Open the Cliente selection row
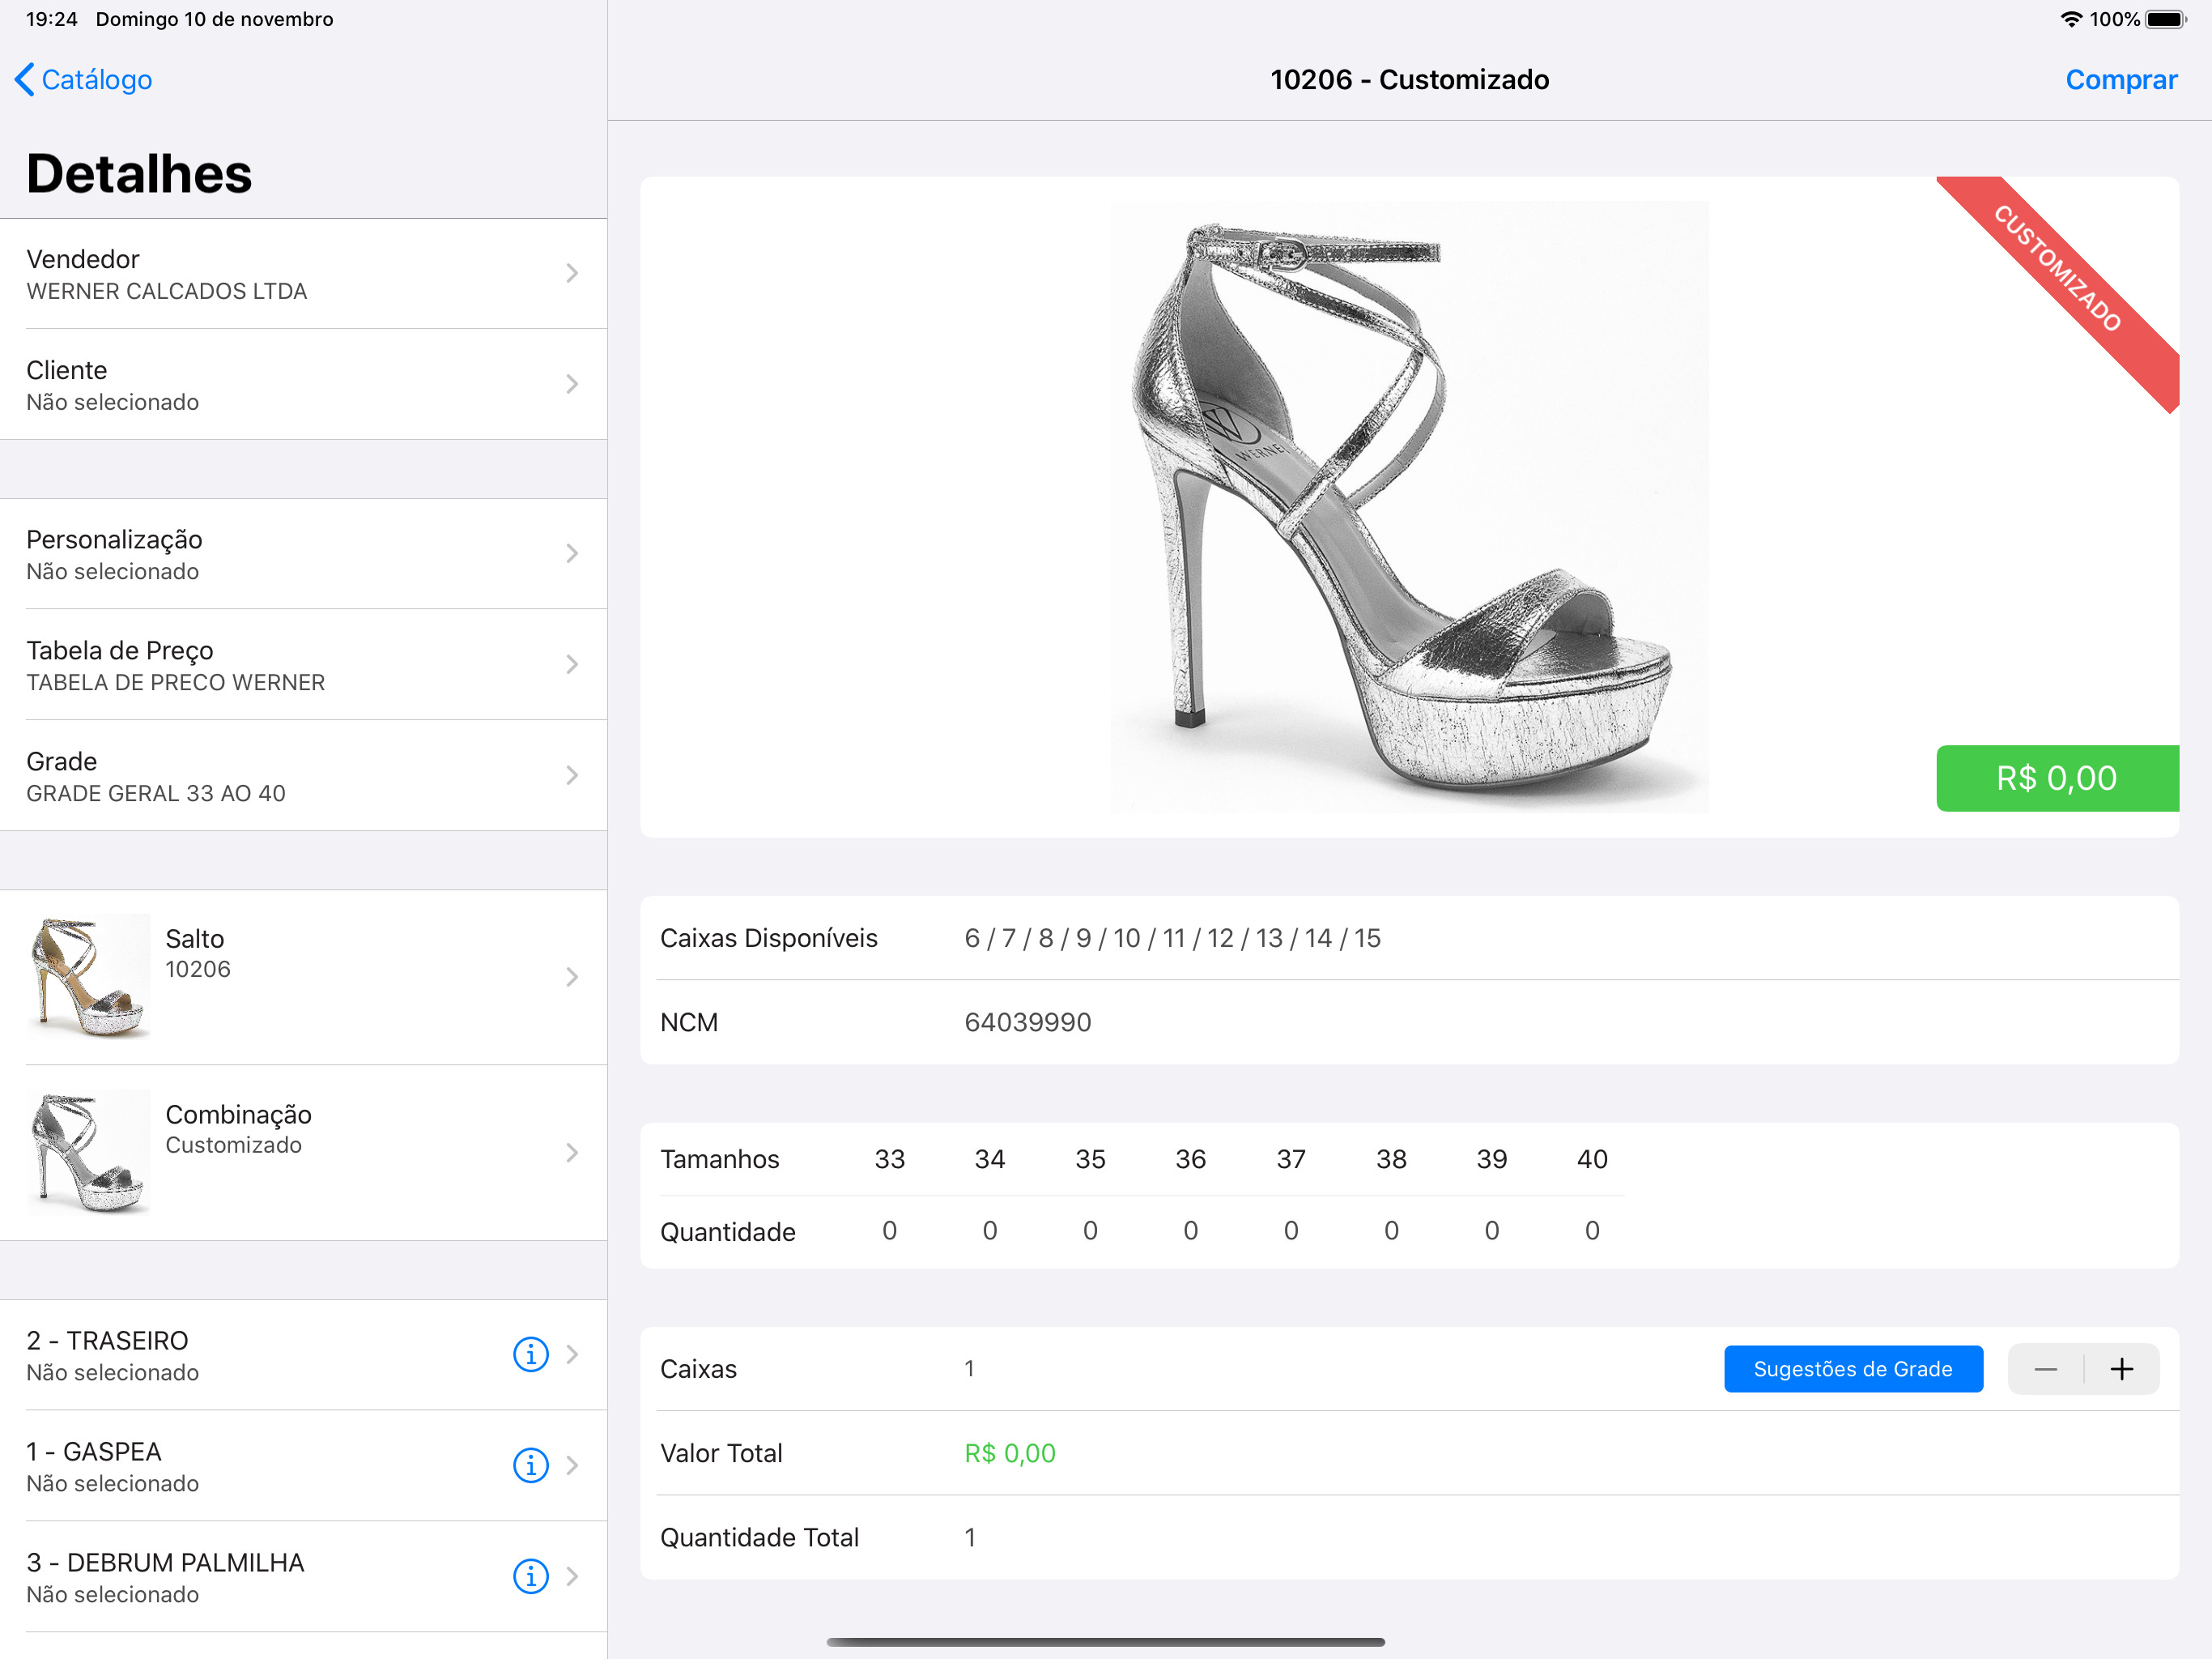 (x=303, y=384)
